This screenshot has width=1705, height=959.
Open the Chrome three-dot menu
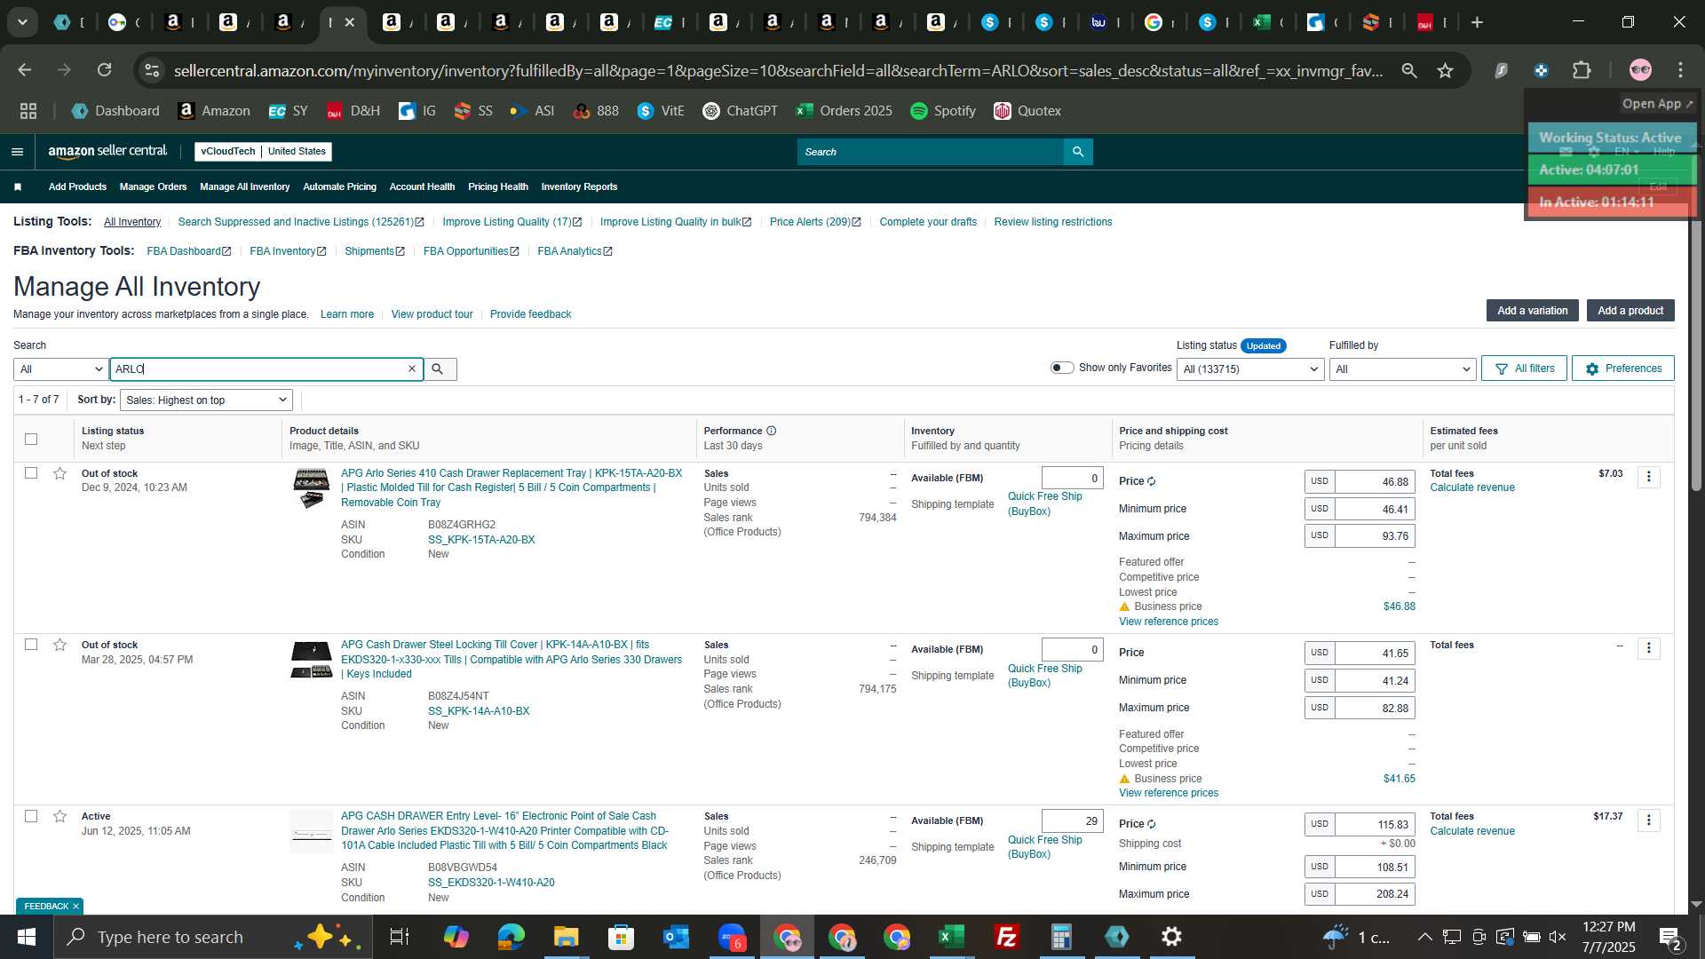(x=1681, y=70)
